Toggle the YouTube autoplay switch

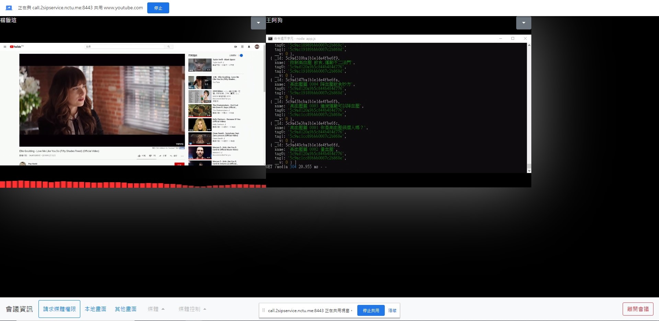pos(241,55)
